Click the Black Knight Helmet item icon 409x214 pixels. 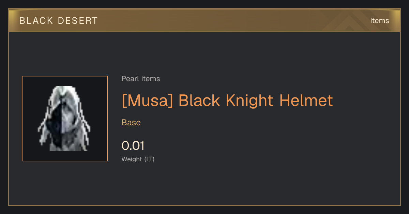pyautogui.click(x=65, y=119)
